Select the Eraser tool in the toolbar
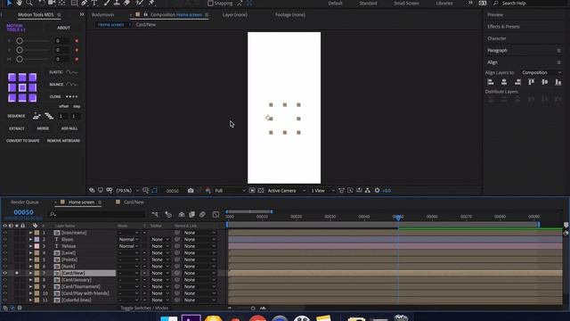The height and width of the screenshot is (321, 570). (x=126, y=3)
